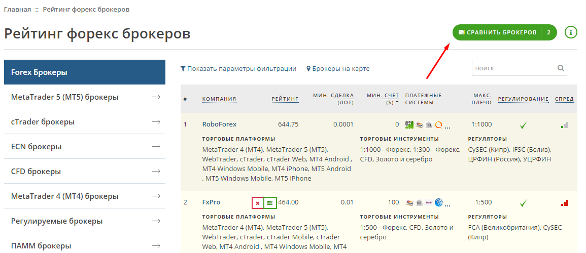Sort table by Компания column
This screenshot has width=586, height=253.
tap(219, 99)
